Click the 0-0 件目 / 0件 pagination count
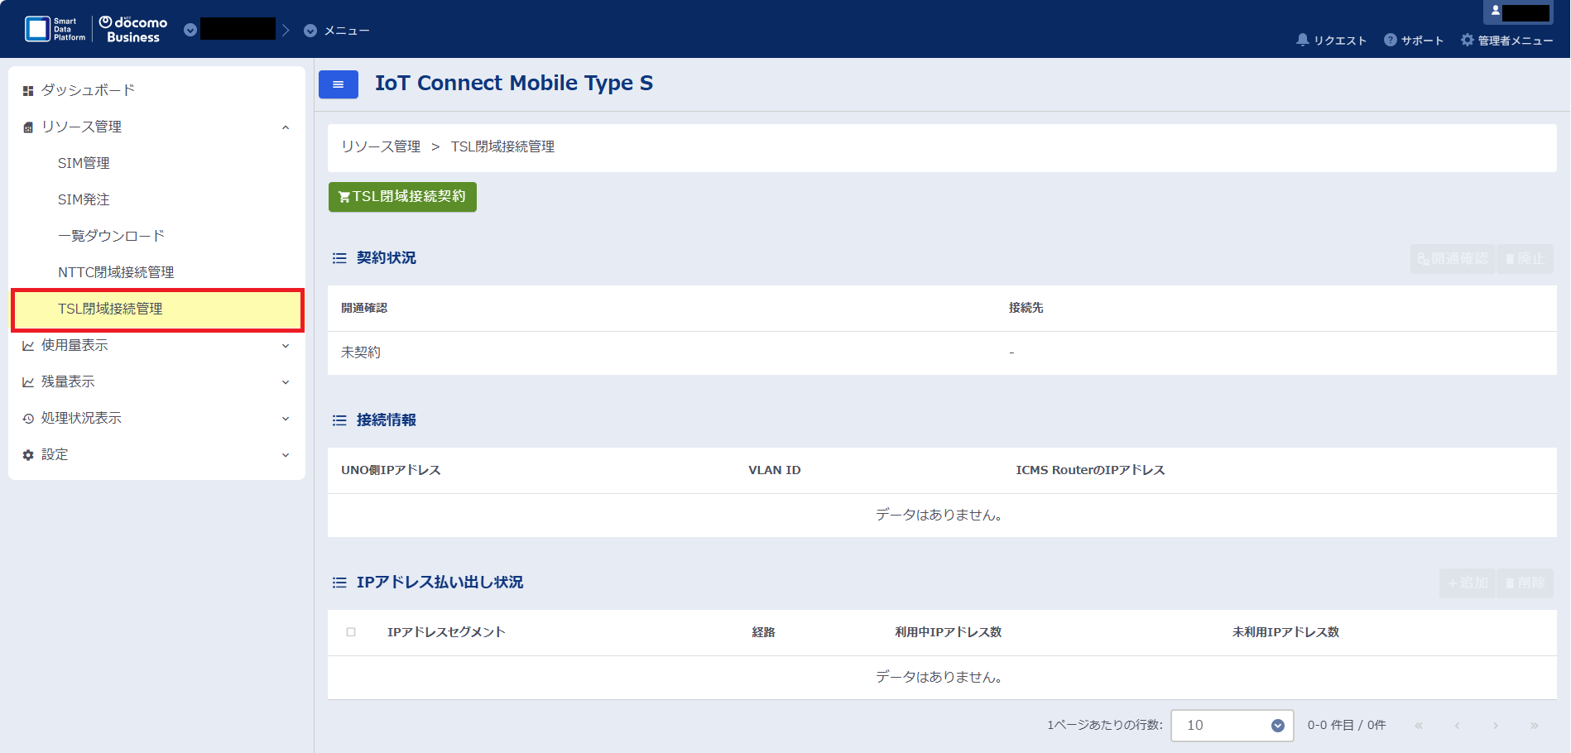The image size is (1571, 753). click(x=1347, y=726)
